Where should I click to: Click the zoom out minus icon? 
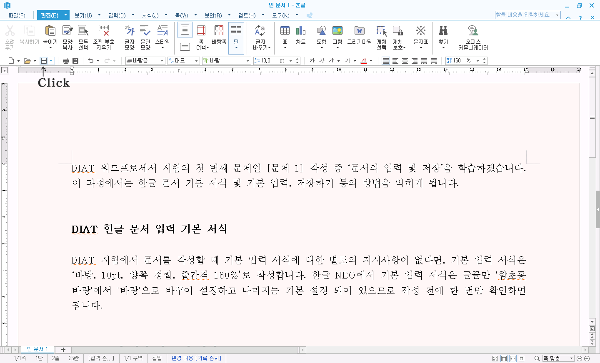pos(579,358)
